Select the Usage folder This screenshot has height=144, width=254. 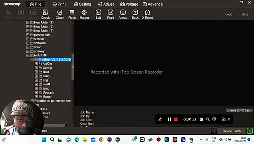tap(47, 97)
